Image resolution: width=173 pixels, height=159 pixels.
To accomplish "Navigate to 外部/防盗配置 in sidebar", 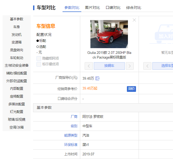I will [17, 81].
